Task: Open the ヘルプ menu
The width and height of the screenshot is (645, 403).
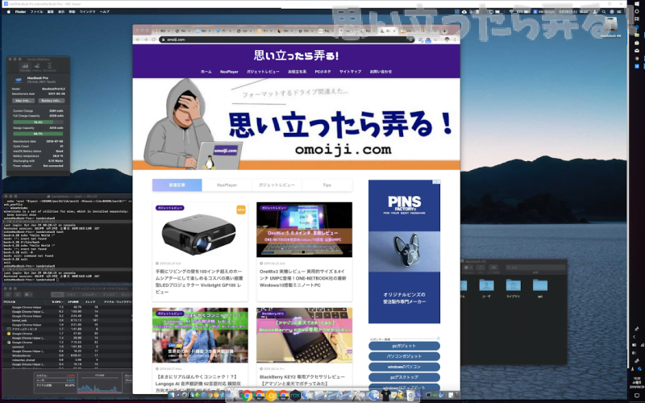Action: [x=105, y=11]
